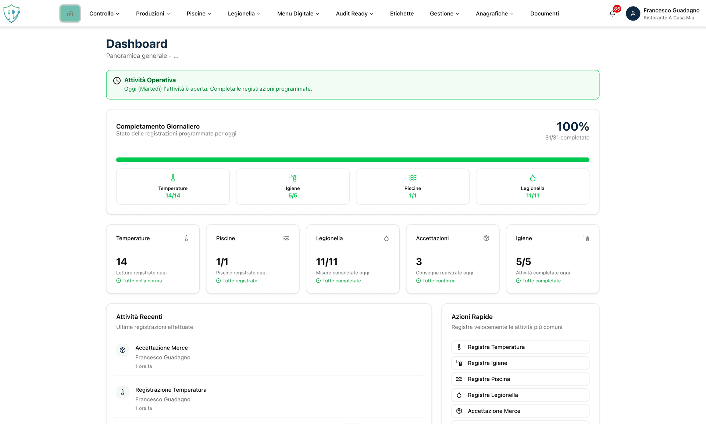Image resolution: width=706 pixels, height=424 pixels.
Task: Open the Francesco Guadagno profile avatar
Action: 633,13
